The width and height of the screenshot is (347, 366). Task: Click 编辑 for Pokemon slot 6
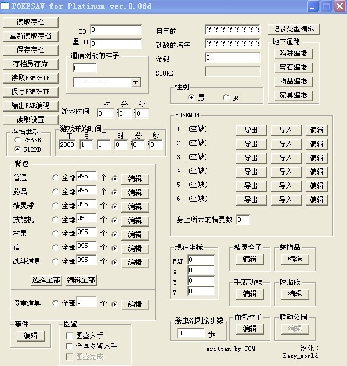tap(317, 200)
